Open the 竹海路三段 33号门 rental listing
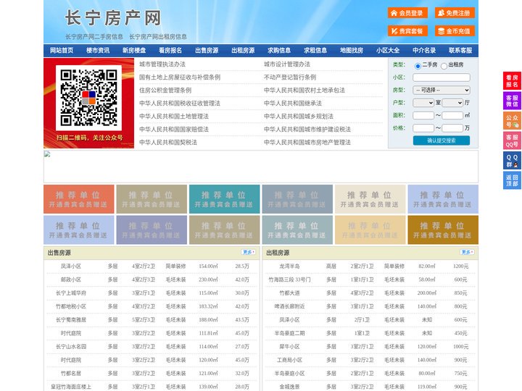Viewport: 522px width, 391px height. click(289, 279)
